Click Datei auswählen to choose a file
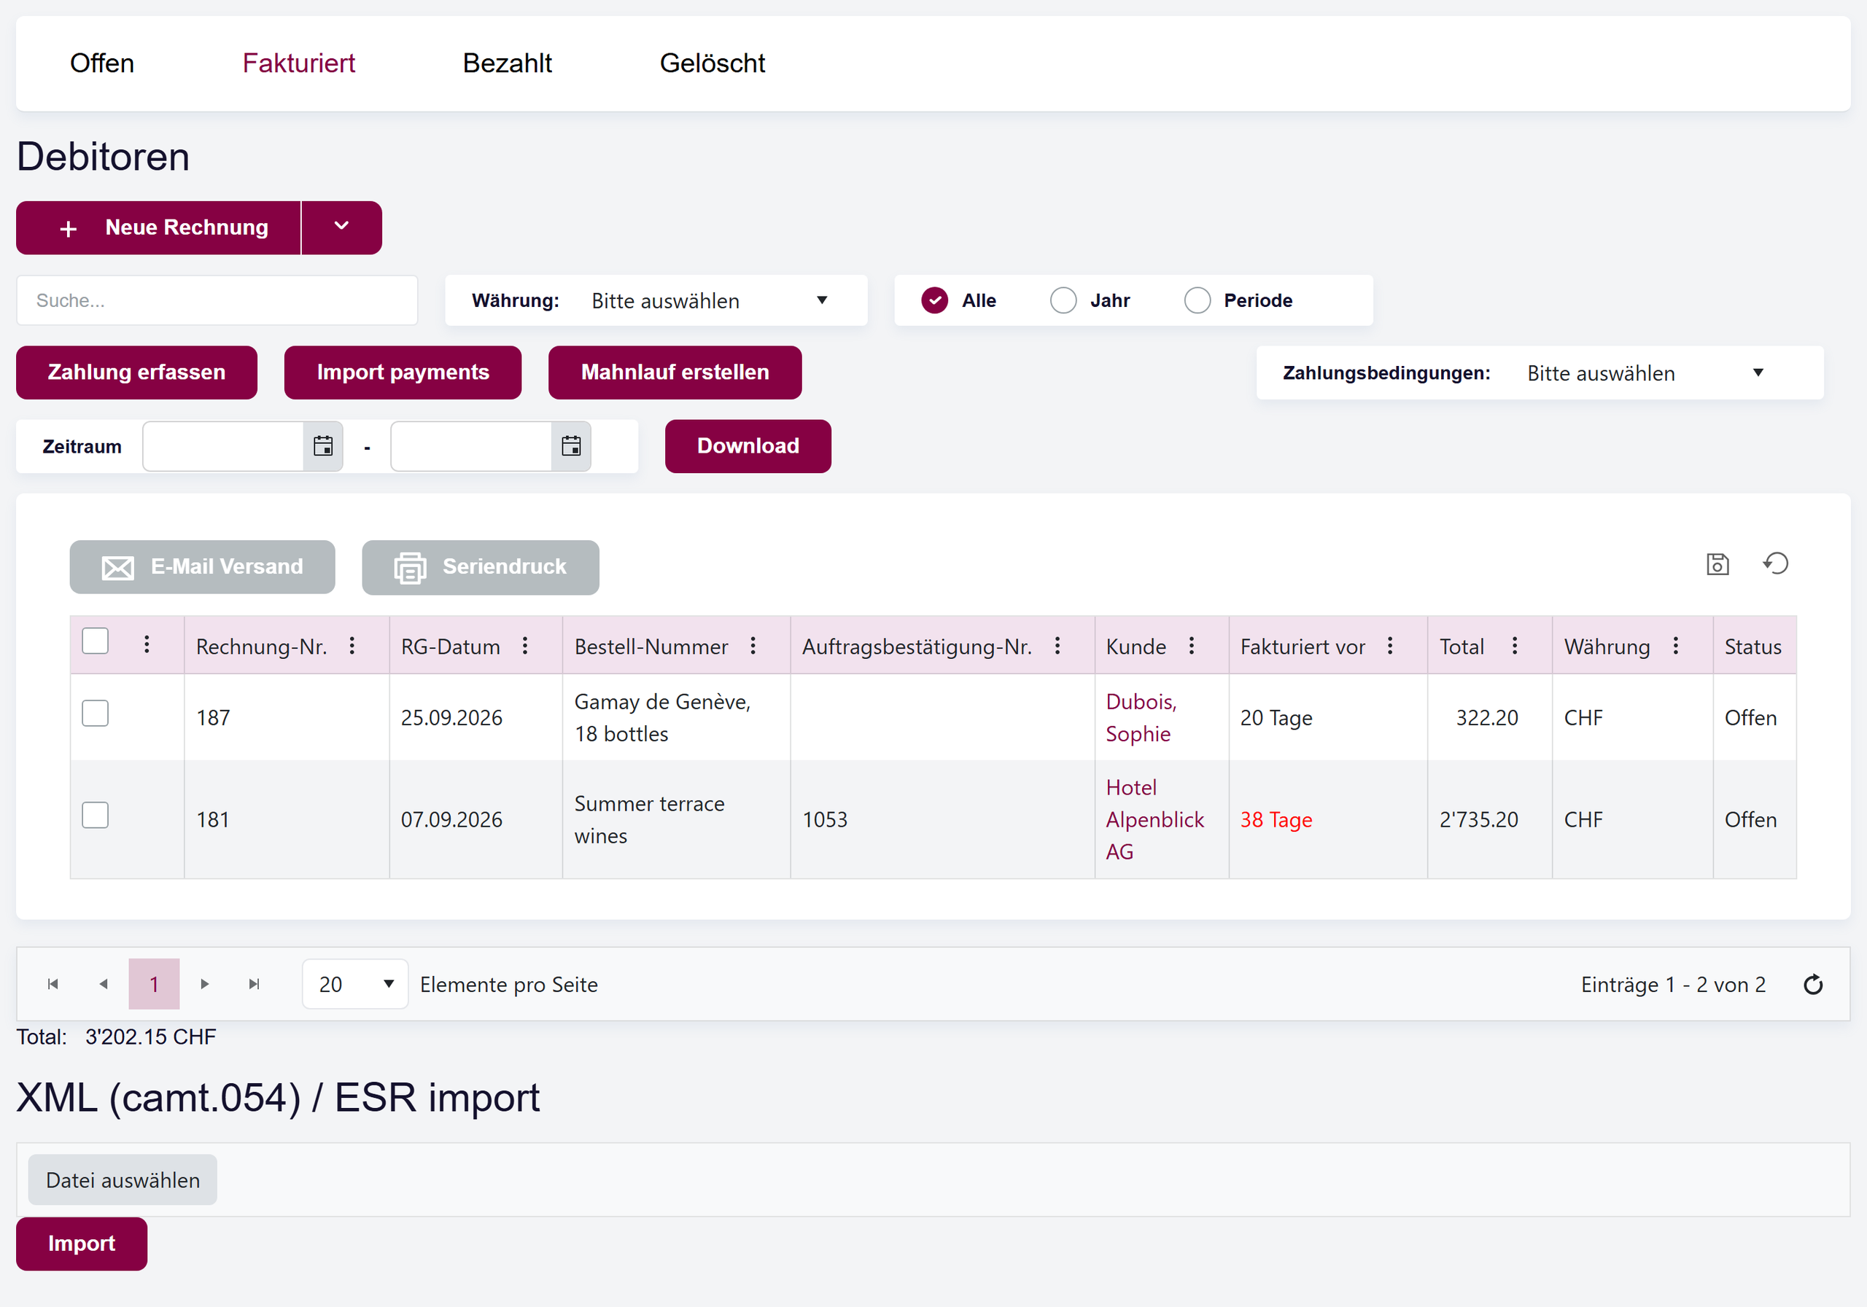Viewport: 1867px width, 1307px height. (123, 1179)
